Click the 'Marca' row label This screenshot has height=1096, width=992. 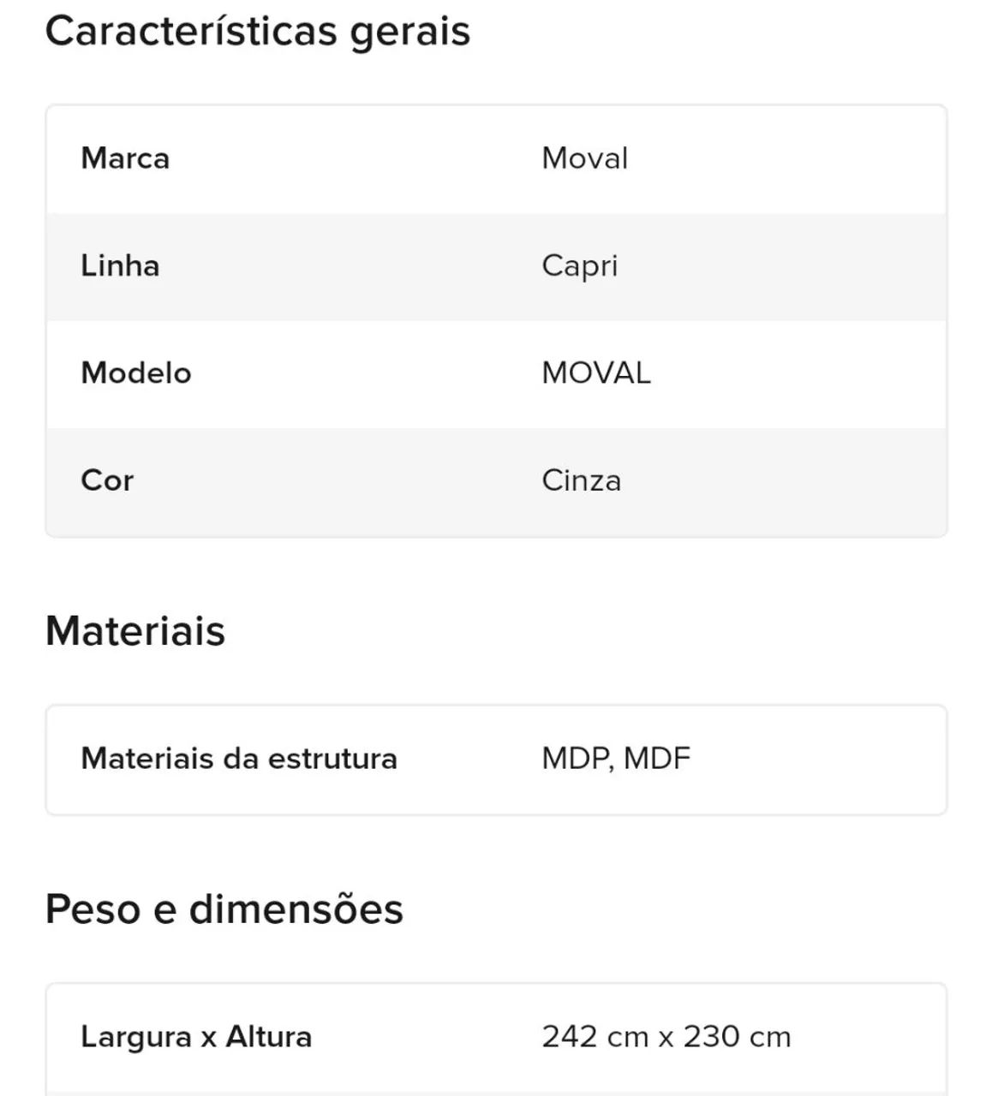(x=125, y=158)
